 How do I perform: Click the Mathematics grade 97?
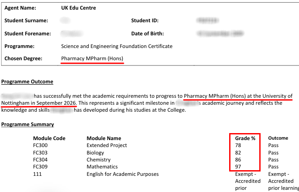tap(238, 167)
